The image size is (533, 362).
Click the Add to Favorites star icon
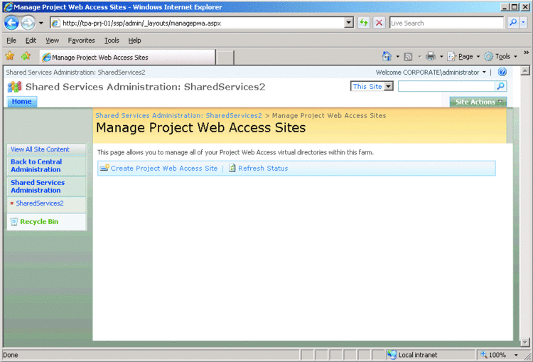click(26, 55)
